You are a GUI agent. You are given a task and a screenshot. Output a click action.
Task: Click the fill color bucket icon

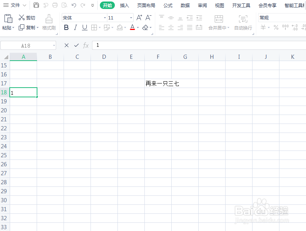pyautogui.click(x=120, y=28)
